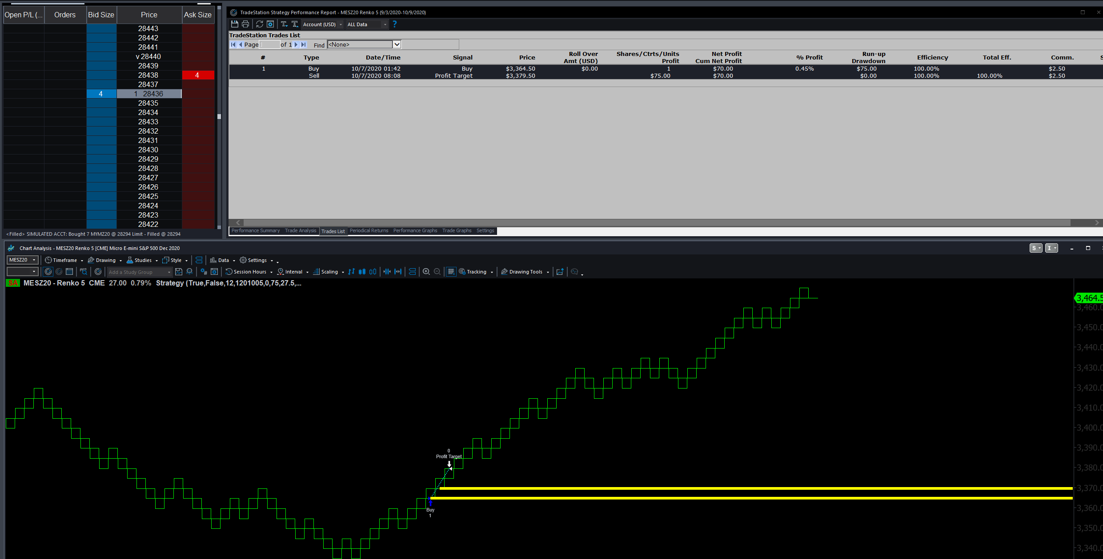Open the Studies menu
The height and width of the screenshot is (559, 1103).
click(142, 260)
